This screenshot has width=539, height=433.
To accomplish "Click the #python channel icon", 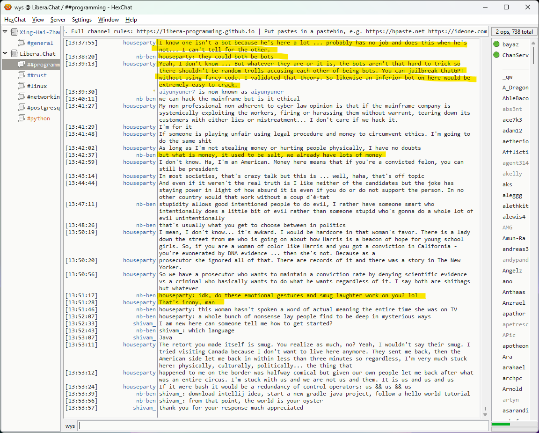I will coord(22,118).
